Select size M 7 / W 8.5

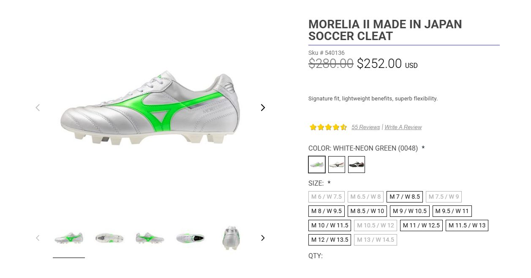click(x=404, y=197)
